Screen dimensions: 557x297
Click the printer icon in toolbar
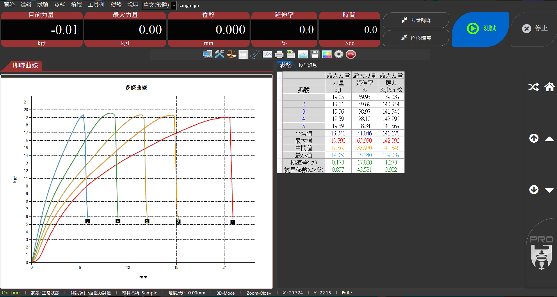point(279,54)
